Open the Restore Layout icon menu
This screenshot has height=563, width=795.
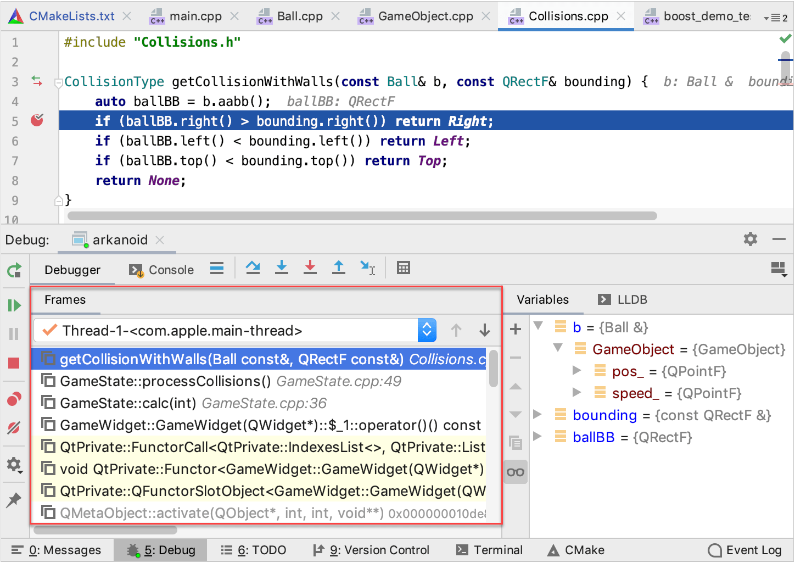coord(779,269)
